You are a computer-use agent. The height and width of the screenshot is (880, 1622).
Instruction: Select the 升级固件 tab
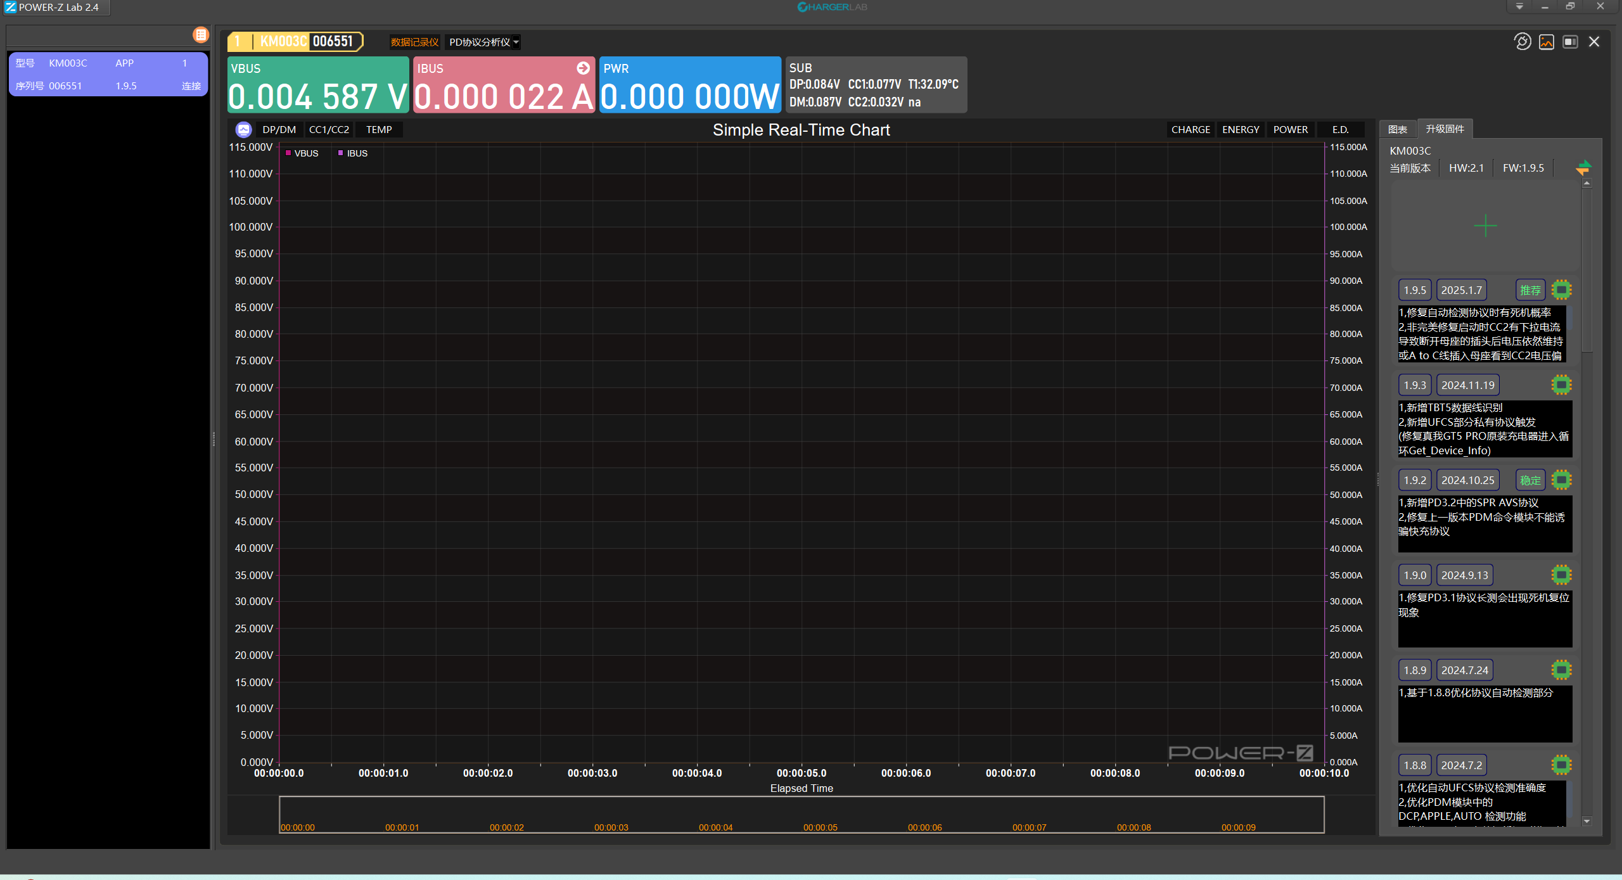tap(1445, 129)
